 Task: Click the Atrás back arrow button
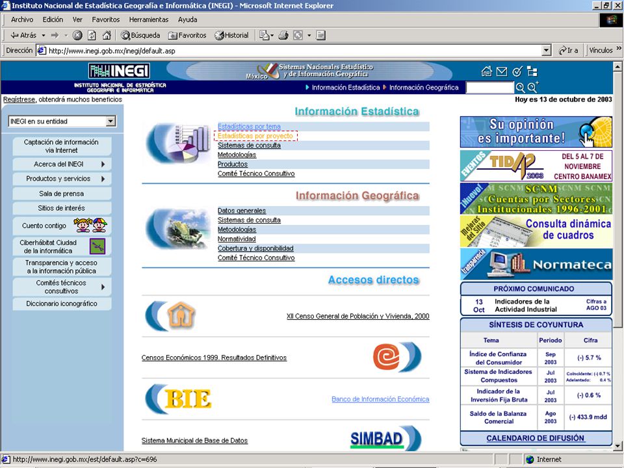tap(23, 35)
